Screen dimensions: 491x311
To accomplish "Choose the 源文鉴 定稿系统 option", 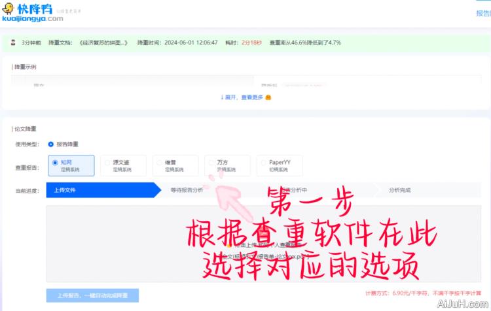I will tap(123, 166).
